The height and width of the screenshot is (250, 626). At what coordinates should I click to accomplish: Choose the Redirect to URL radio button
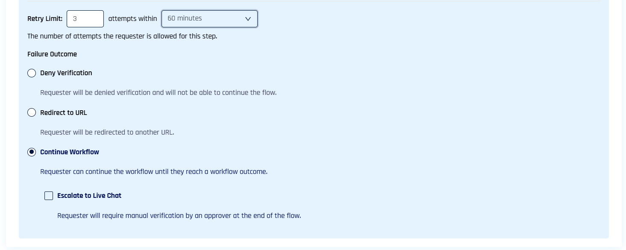tap(32, 112)
